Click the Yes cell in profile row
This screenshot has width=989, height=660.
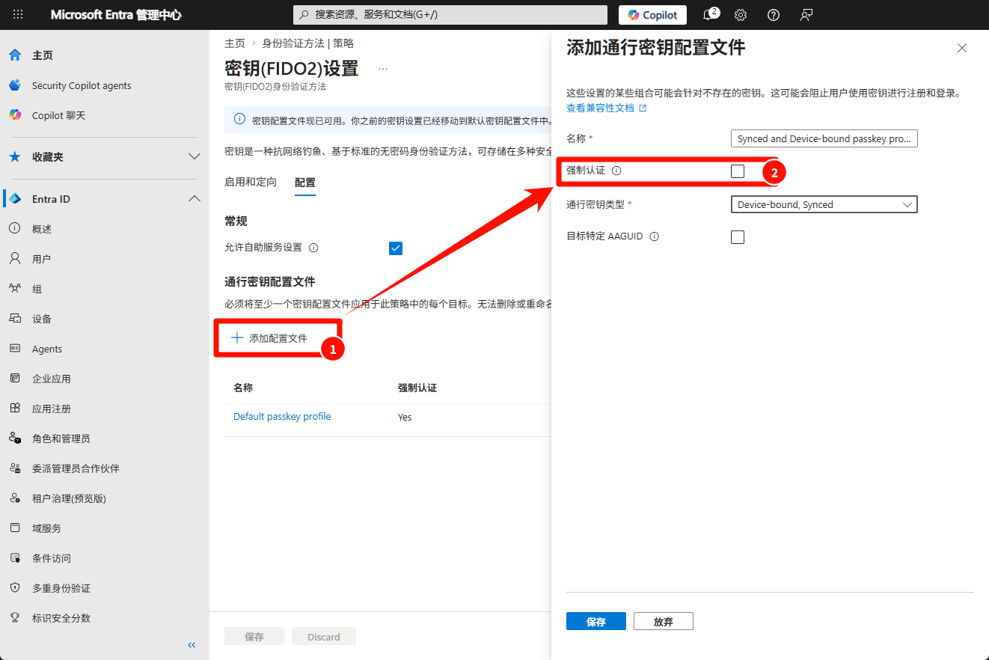pos(405,418)
